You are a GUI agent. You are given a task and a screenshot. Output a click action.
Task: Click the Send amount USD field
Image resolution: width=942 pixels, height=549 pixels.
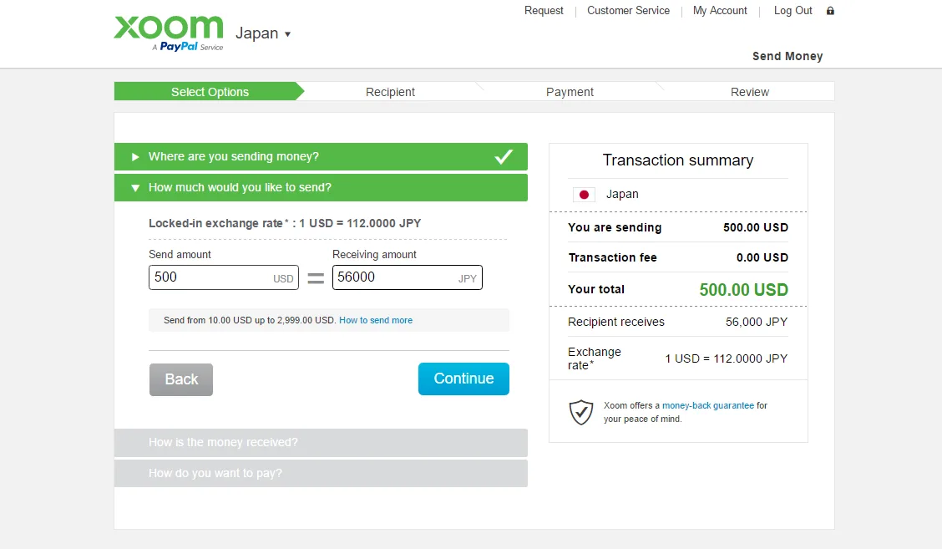tap(209, 277)
